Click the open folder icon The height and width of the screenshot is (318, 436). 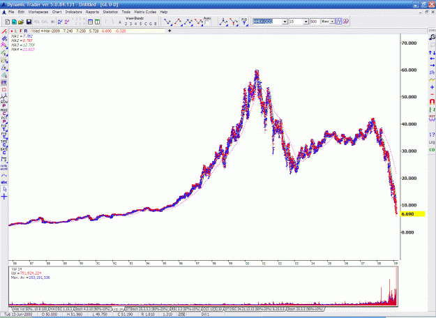pos(21,22)
